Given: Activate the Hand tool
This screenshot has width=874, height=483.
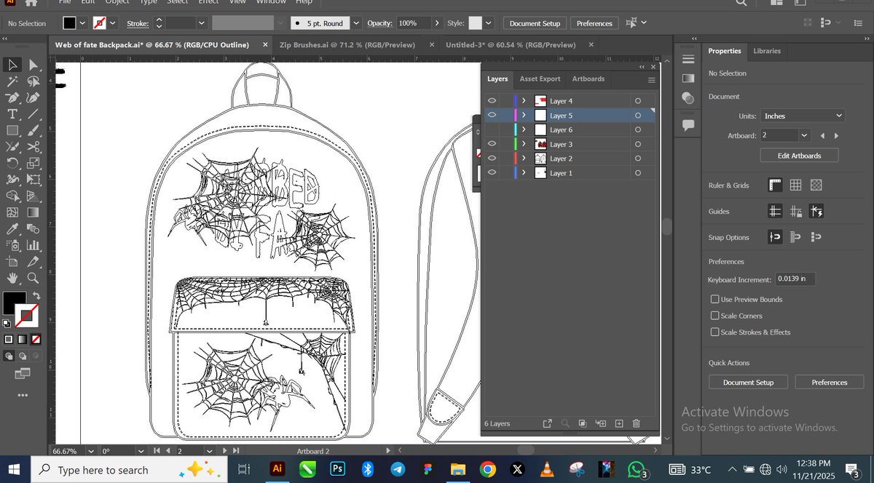Looking at the screenshot, I should coord(12,278).
